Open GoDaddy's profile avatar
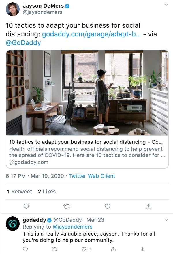Image resolution: width=173 pixels, height=254 pixels. [13, 223]
